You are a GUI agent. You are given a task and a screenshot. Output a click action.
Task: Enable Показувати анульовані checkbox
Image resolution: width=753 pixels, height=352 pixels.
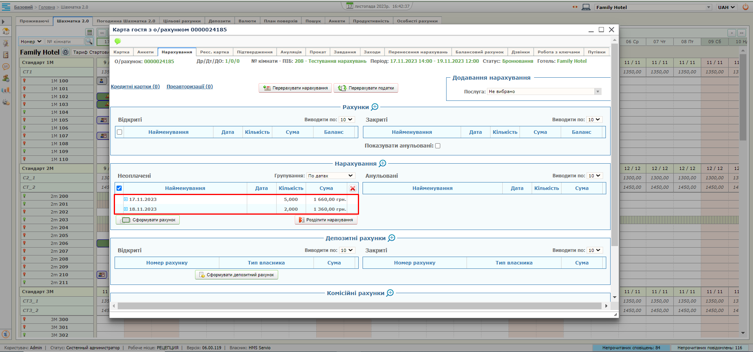pos(438,146)
